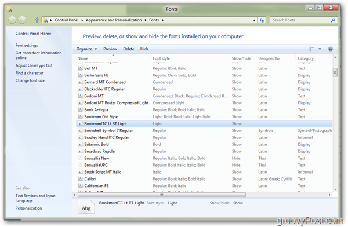Sort by the Font style column
Viewport: 348px width, 227px height.
tap(161, 58)
